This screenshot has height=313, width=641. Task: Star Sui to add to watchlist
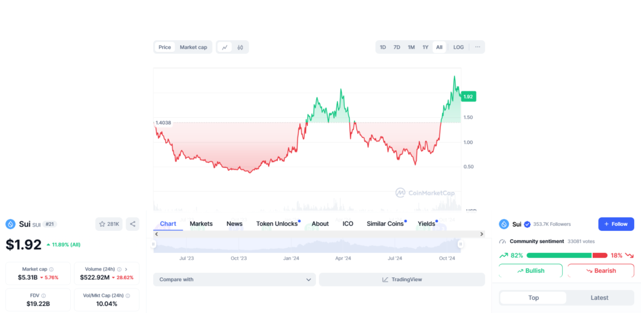point(108,224)
